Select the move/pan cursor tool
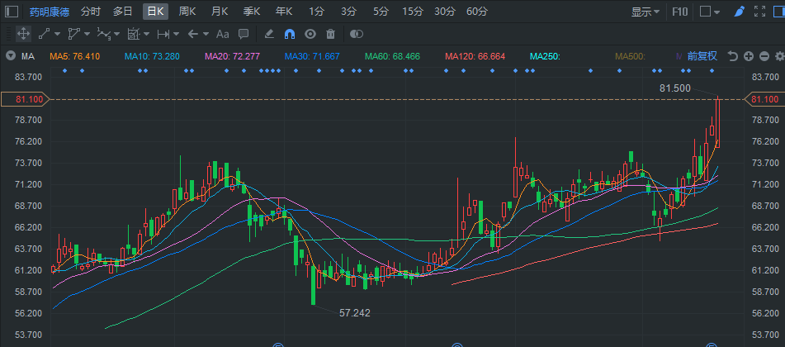 (x=23, y=34)
